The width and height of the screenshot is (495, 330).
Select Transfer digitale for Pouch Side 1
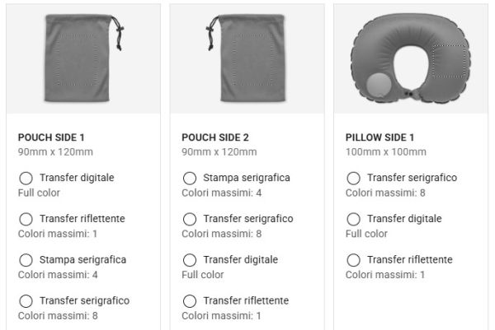[x=26, y=179]
